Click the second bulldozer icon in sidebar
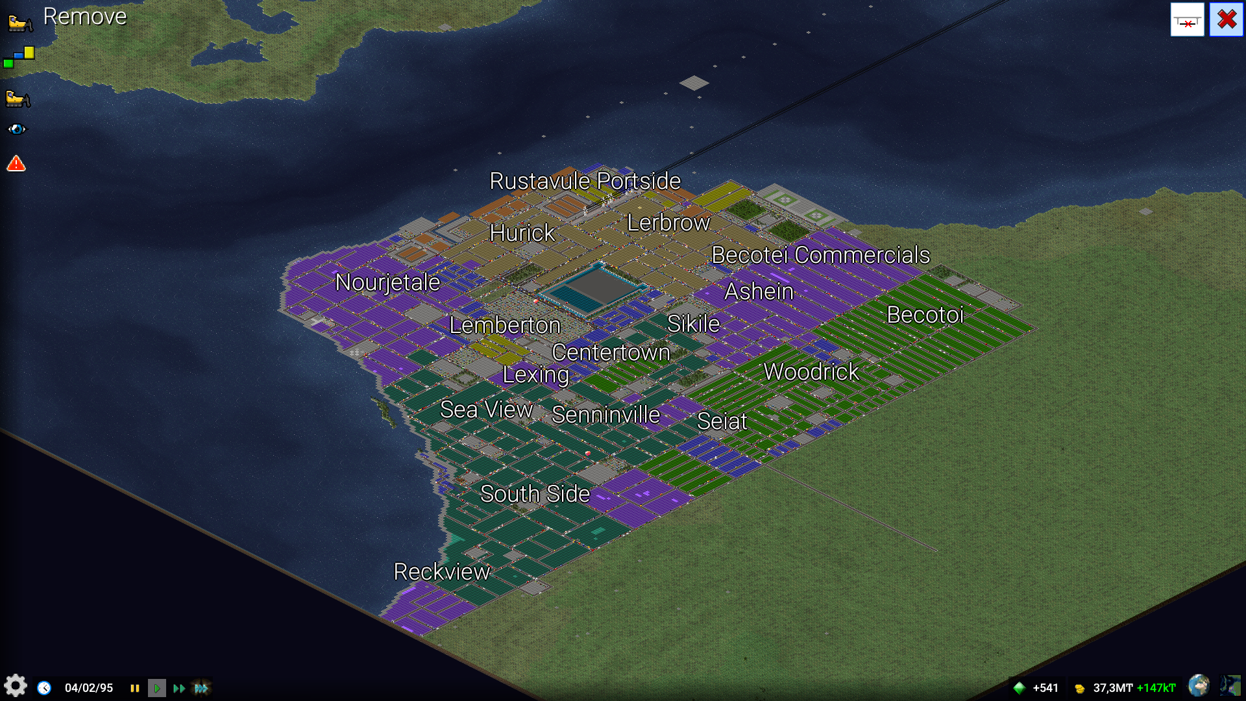 tap(18, 98)
